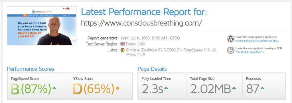Viewport: 292px width, 103px height.
Task: Open the consciousbreathing.com website screenshot thumbnail
Action: click(x=42, y=26)
